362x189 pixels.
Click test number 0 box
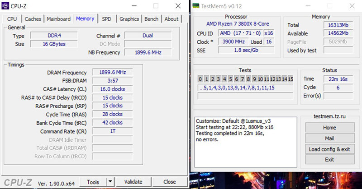coord(200,79)
